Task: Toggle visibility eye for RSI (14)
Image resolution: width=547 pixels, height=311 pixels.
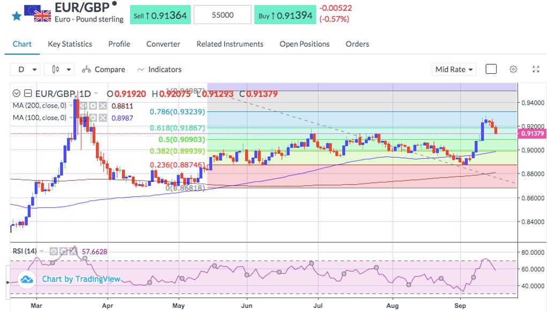Action: coord(54,252)
